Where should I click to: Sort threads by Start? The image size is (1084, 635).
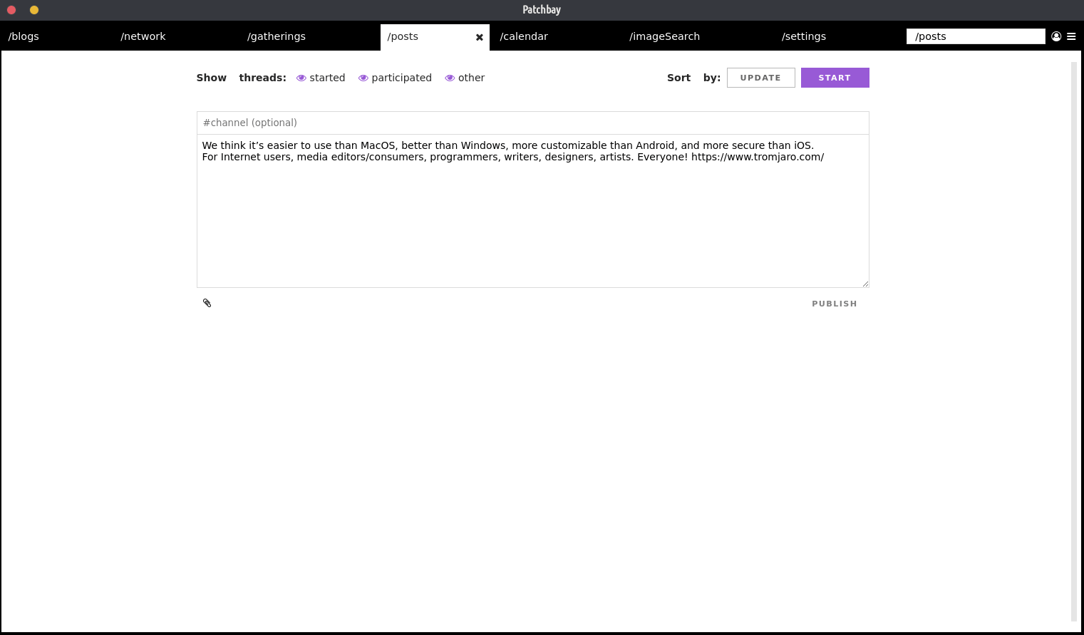835,78
